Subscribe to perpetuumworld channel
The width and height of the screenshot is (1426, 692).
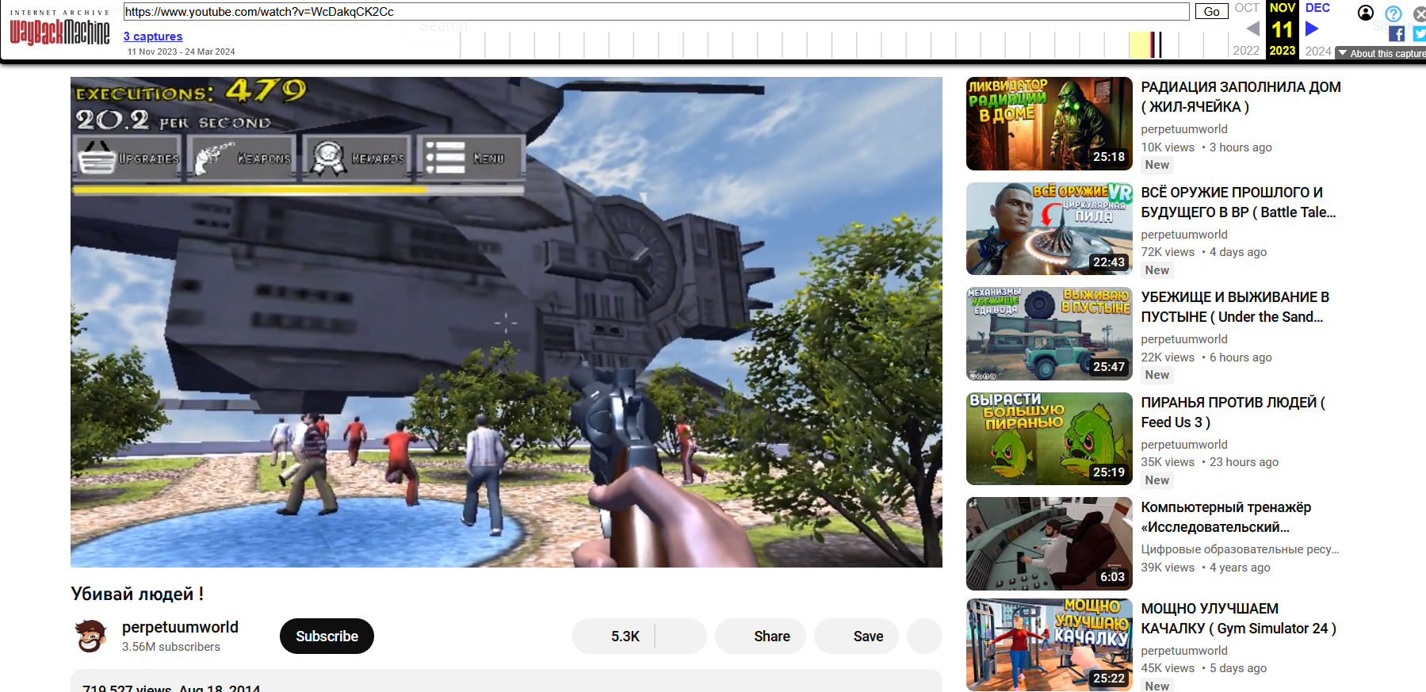tap(327, 637)
